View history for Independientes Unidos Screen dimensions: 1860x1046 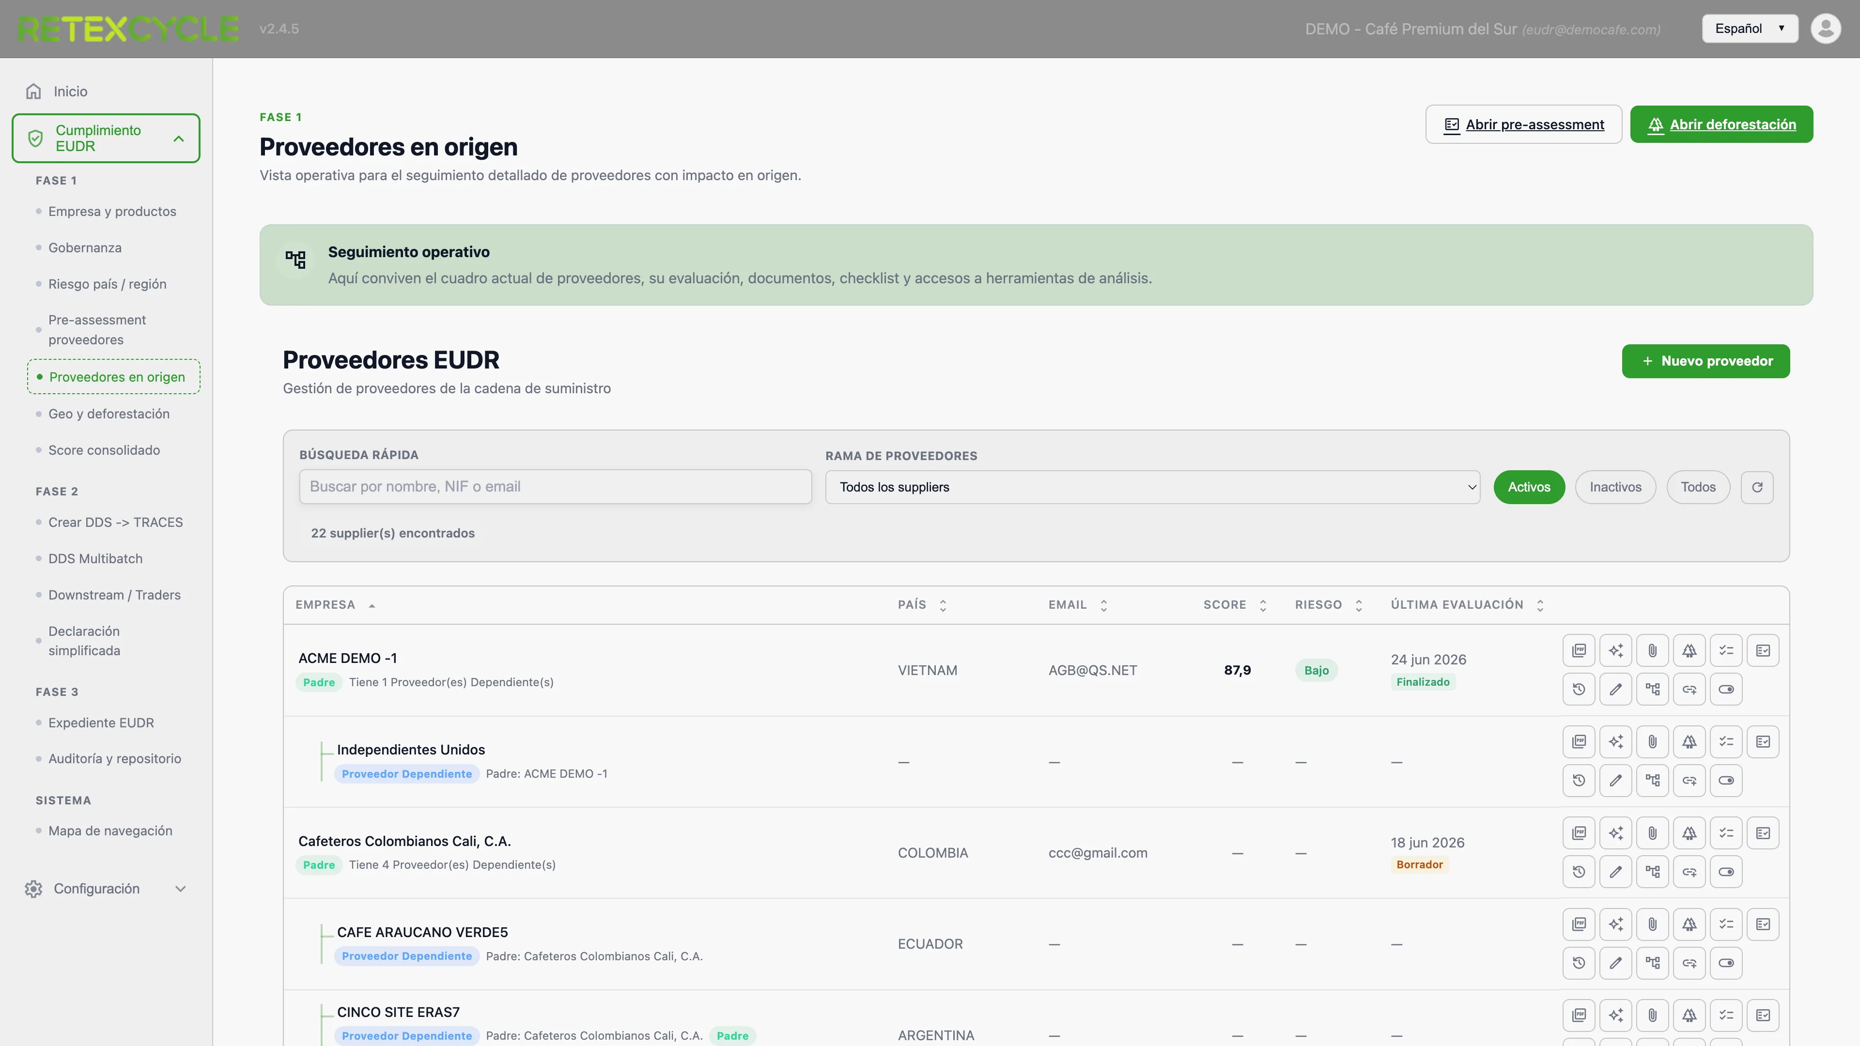pyautogui.click(x=1579, y=780)
